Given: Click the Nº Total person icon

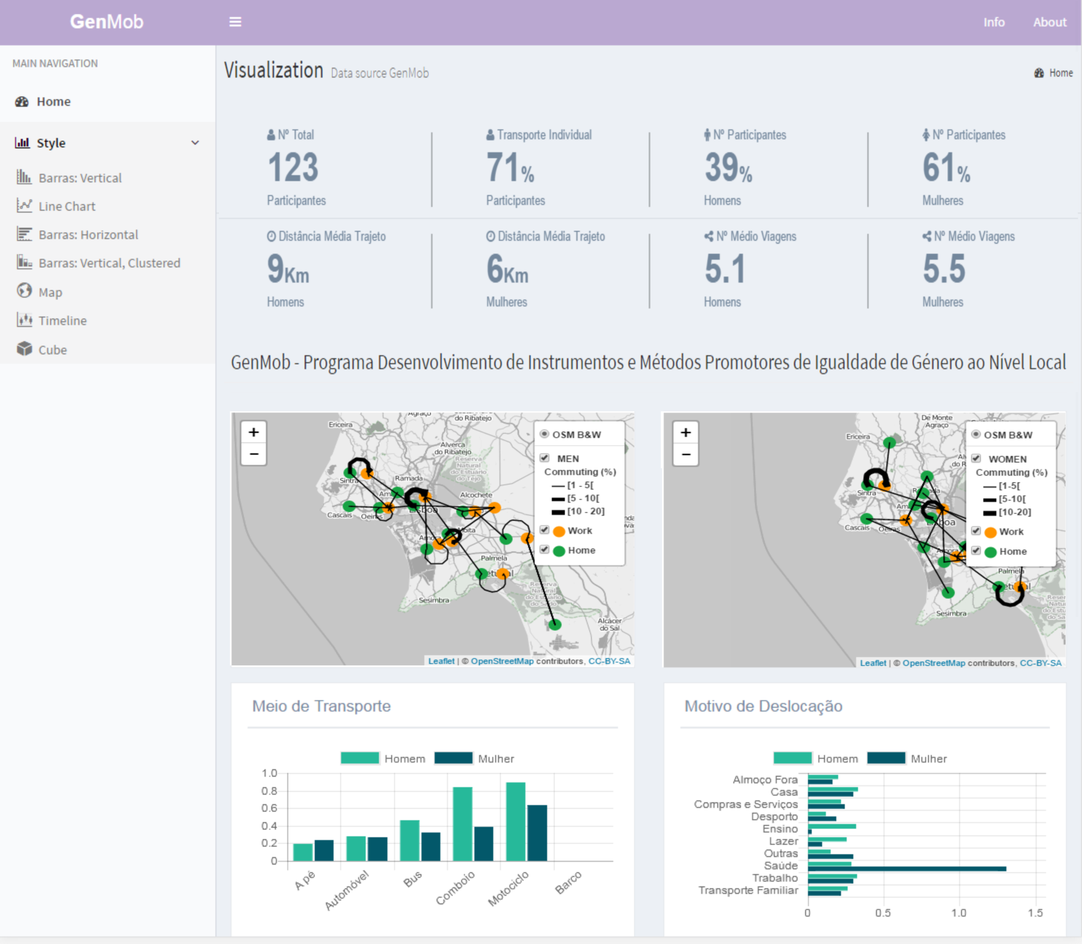Looking at the screenshot, I should pos(271,135).
